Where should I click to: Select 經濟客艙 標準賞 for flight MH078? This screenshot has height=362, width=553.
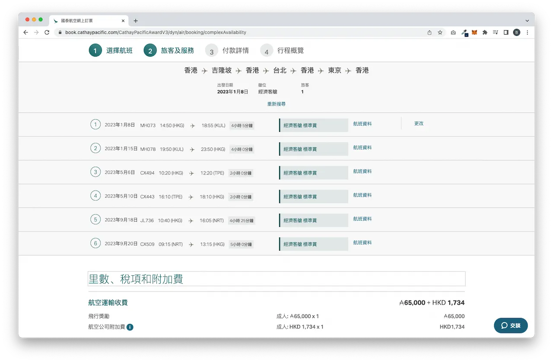pos(314,149)
